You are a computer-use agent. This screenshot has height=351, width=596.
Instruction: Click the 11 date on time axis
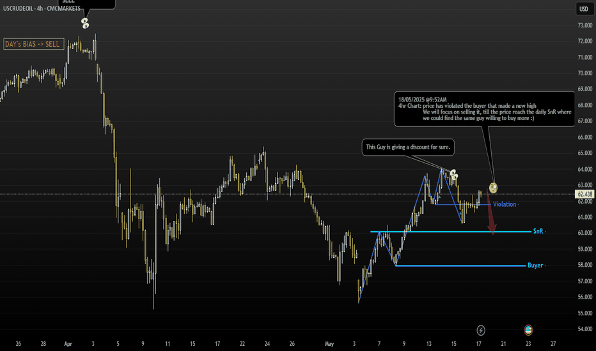(x=168, y=344)
